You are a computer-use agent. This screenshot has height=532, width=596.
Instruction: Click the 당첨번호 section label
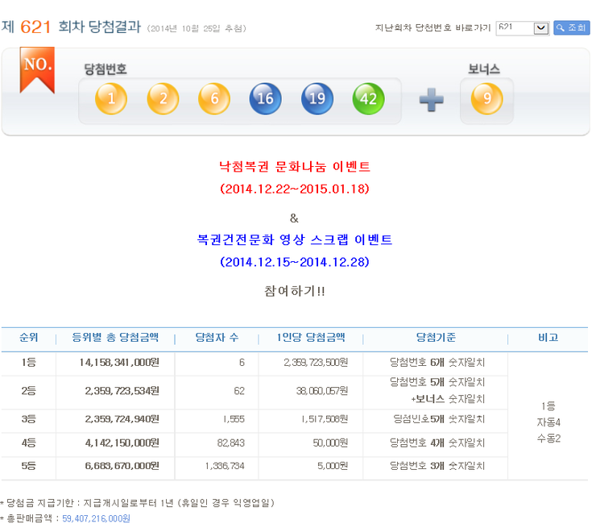pyautogui.click(x=106, y=69)
